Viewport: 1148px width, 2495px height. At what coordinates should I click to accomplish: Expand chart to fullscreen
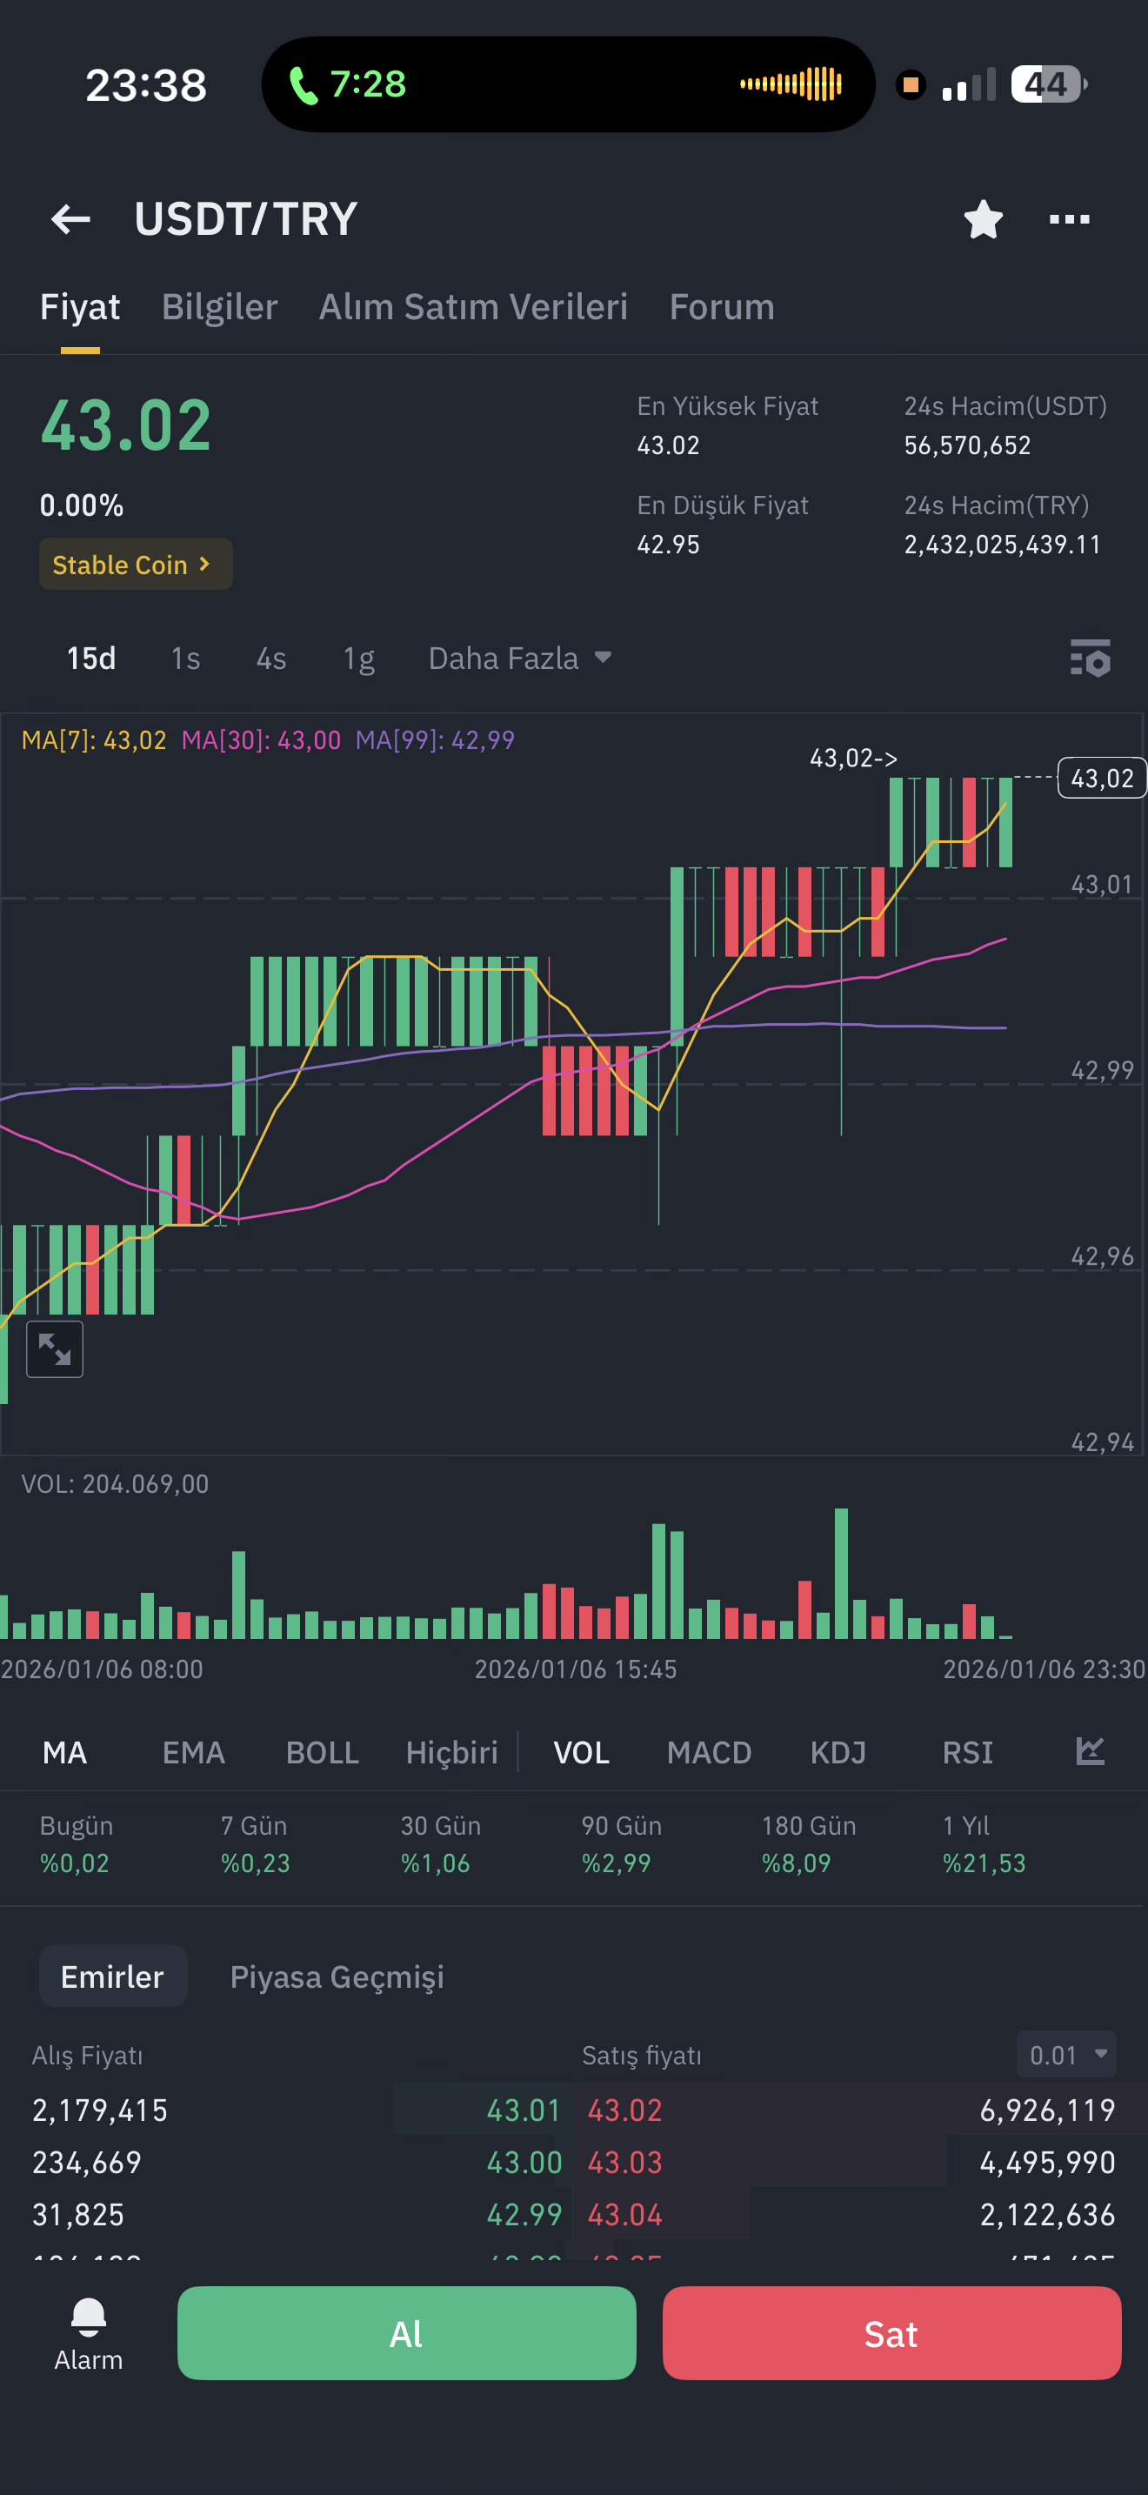pos(55,1348)
